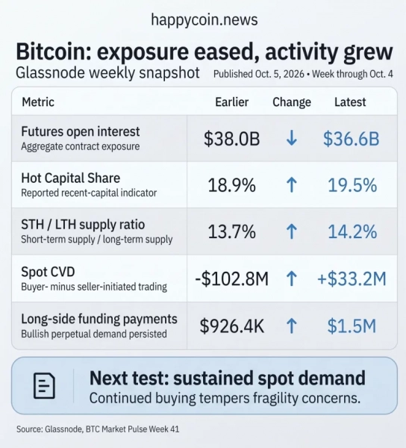Click the down arrow for Futures open interest
406x448 pixels.
point(292,139)
